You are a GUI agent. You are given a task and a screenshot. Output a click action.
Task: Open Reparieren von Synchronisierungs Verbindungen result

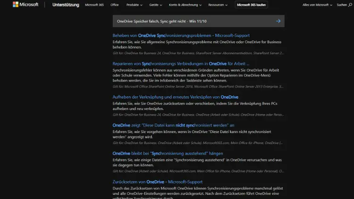click(x=181, y=64)
